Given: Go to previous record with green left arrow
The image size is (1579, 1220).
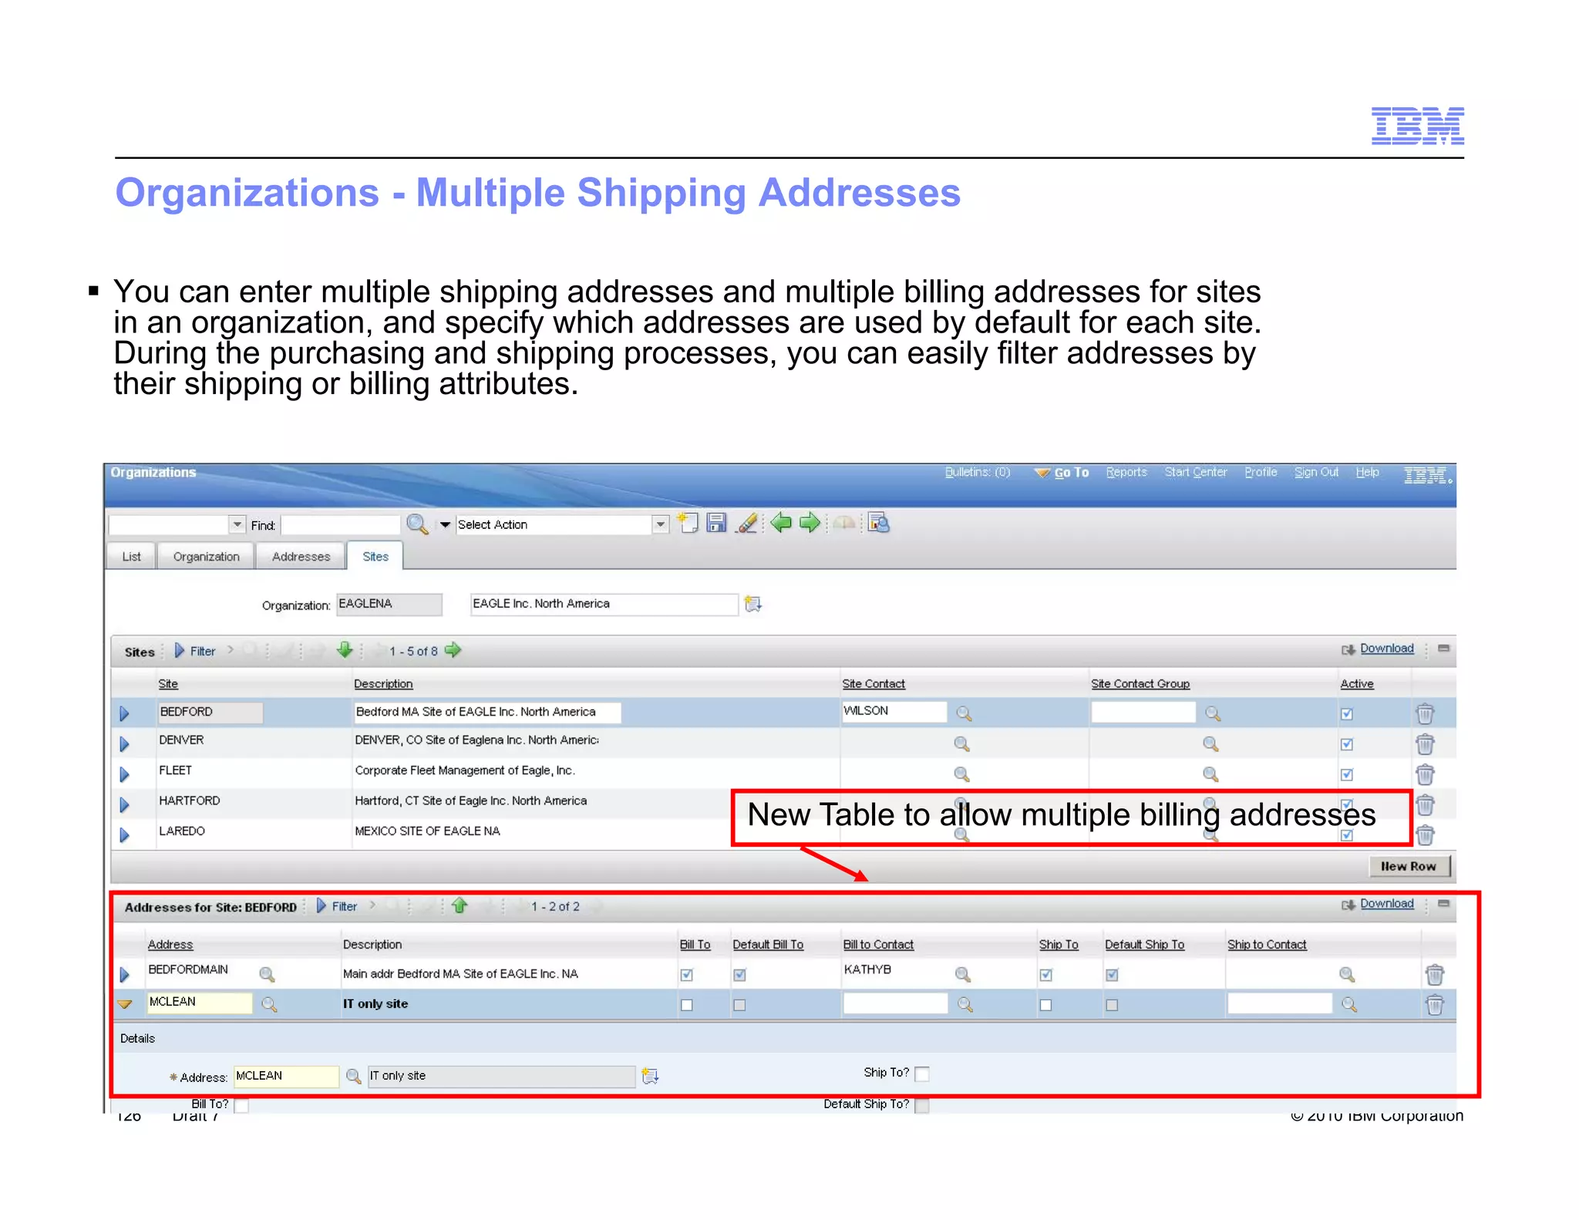Looking at the screenshot, I should (781, 523).
